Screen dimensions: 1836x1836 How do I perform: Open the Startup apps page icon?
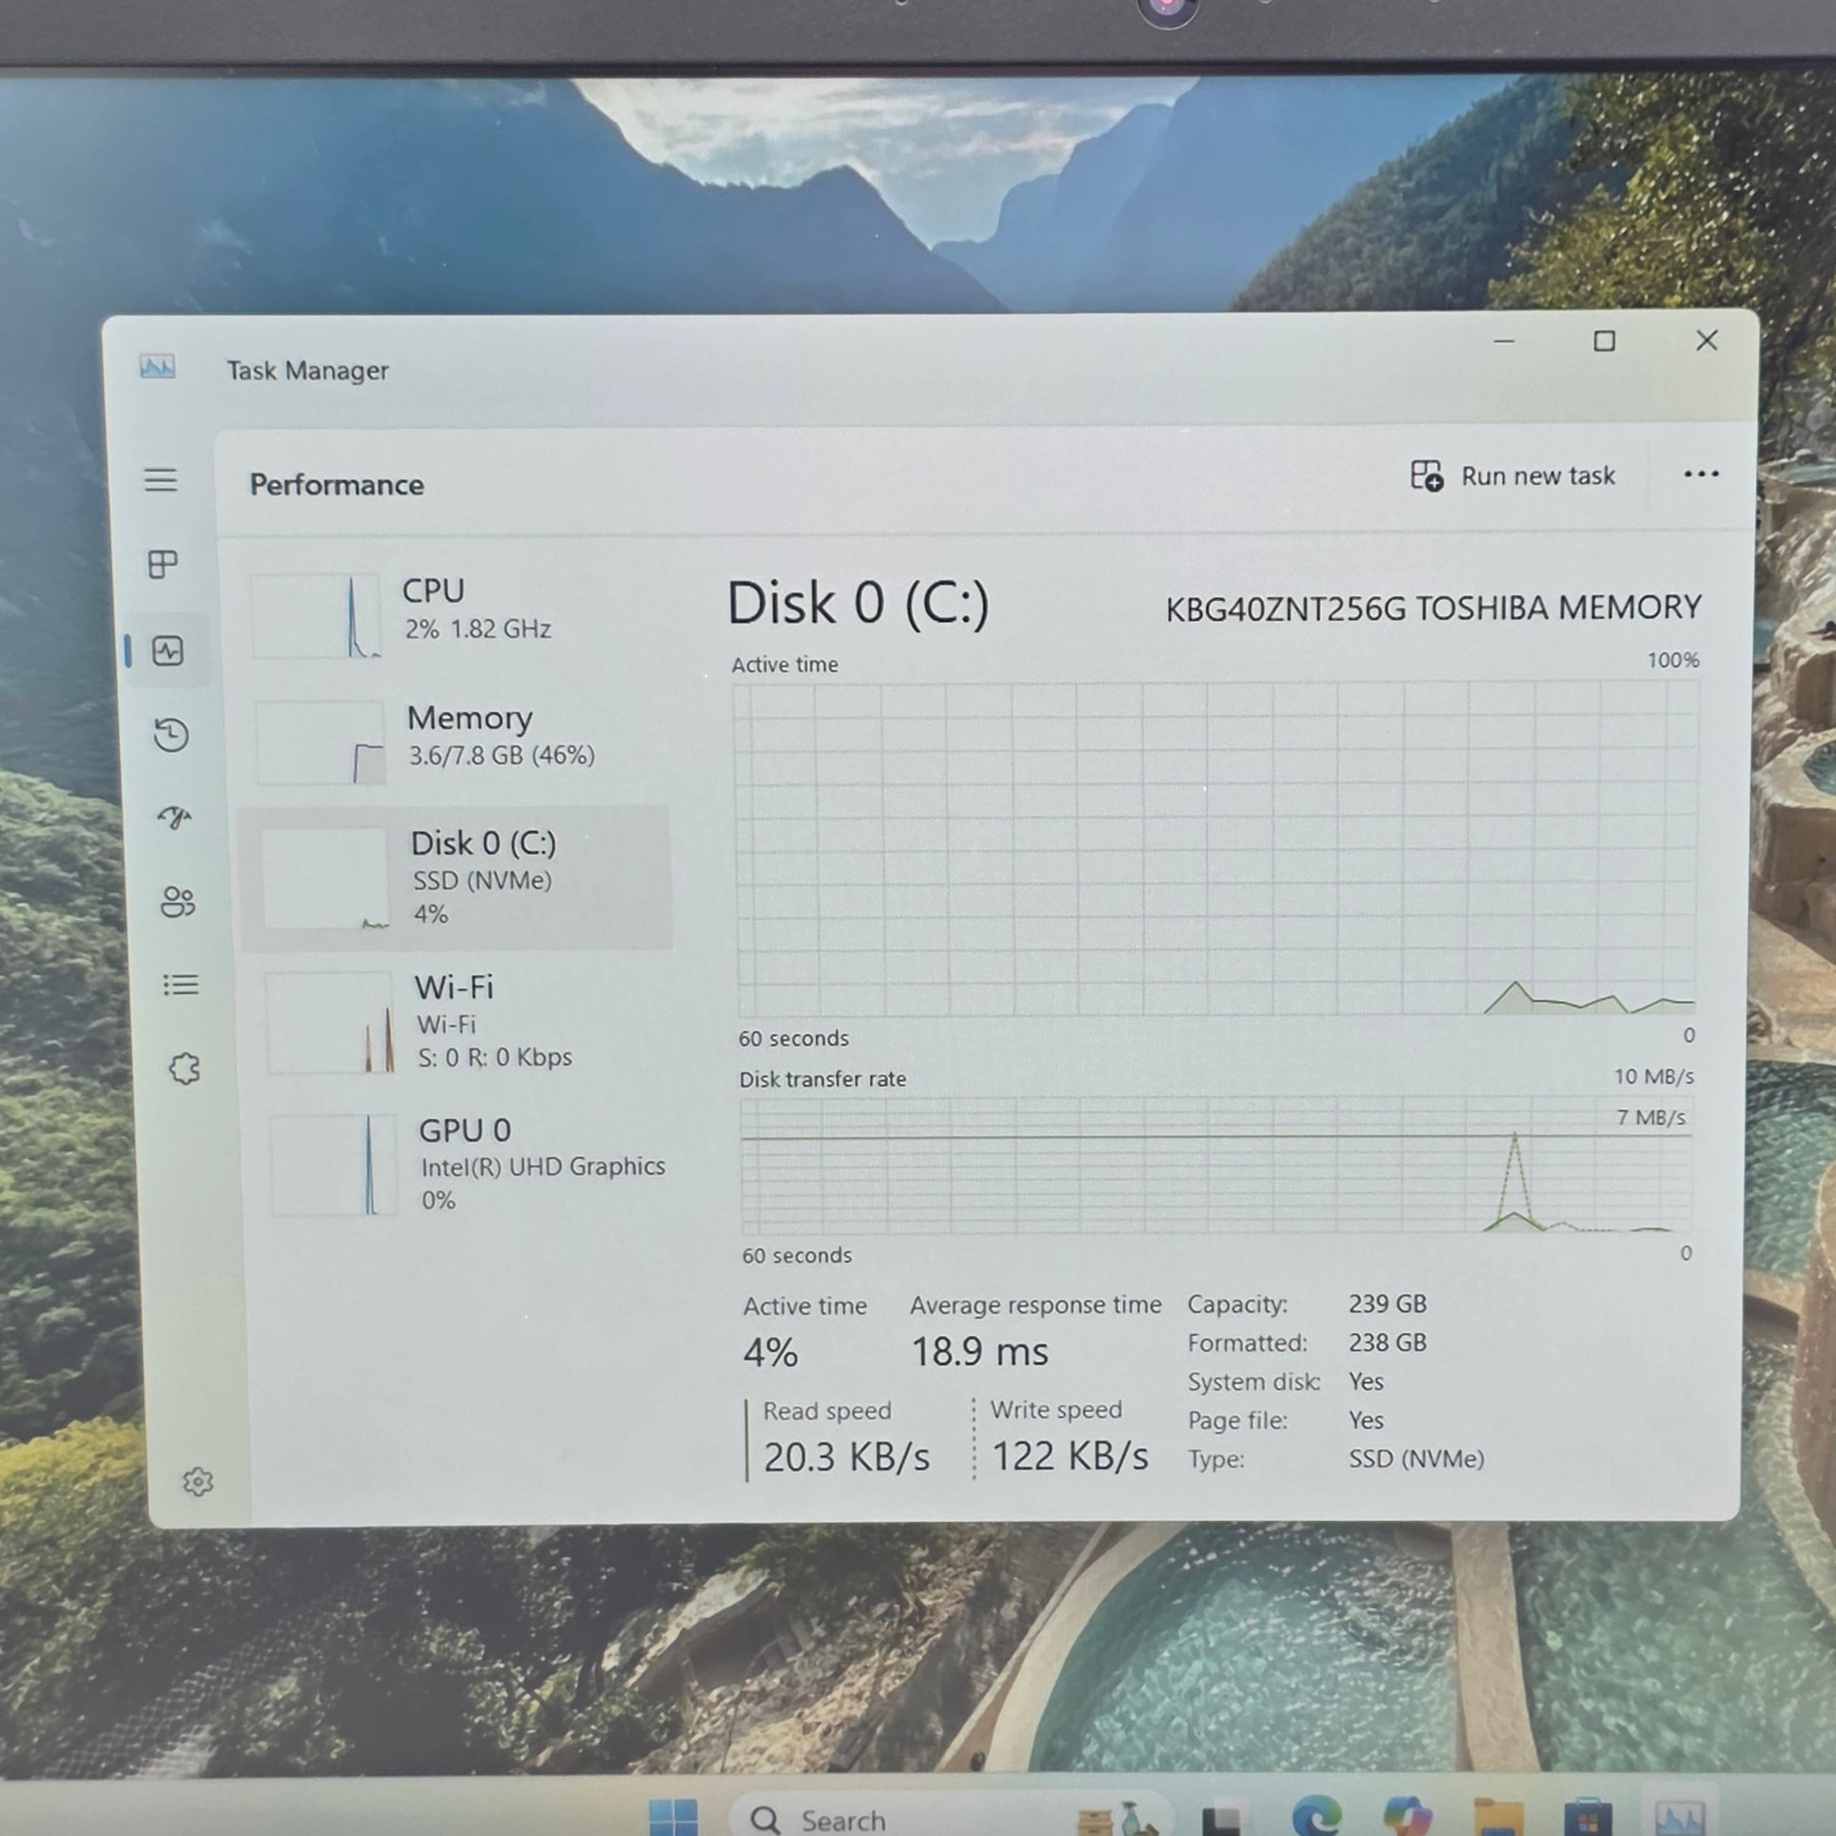175,817
